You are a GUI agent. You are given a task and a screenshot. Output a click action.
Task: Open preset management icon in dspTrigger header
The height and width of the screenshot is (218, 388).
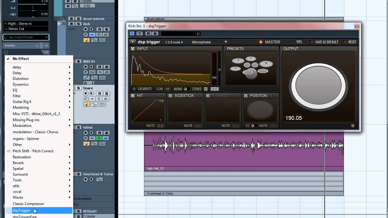pyautogui.click(x=198, y=34)
